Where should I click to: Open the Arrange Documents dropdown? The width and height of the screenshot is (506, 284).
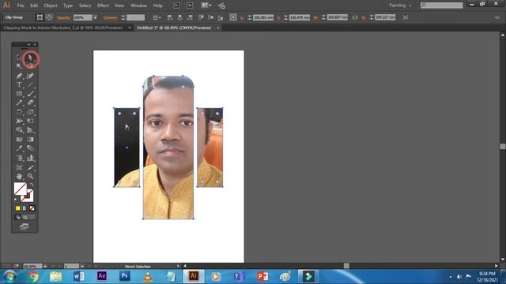(x=206, y=6)
